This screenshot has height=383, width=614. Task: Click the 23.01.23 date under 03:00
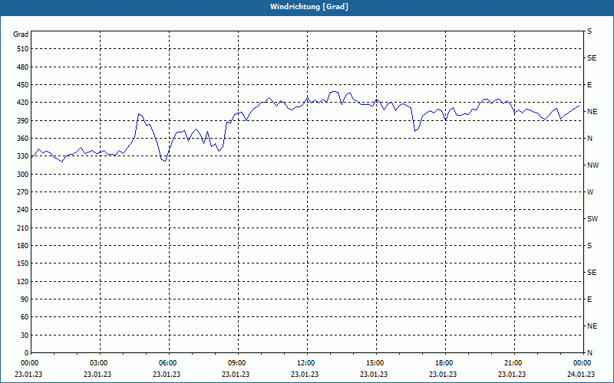tap(97, 375)
